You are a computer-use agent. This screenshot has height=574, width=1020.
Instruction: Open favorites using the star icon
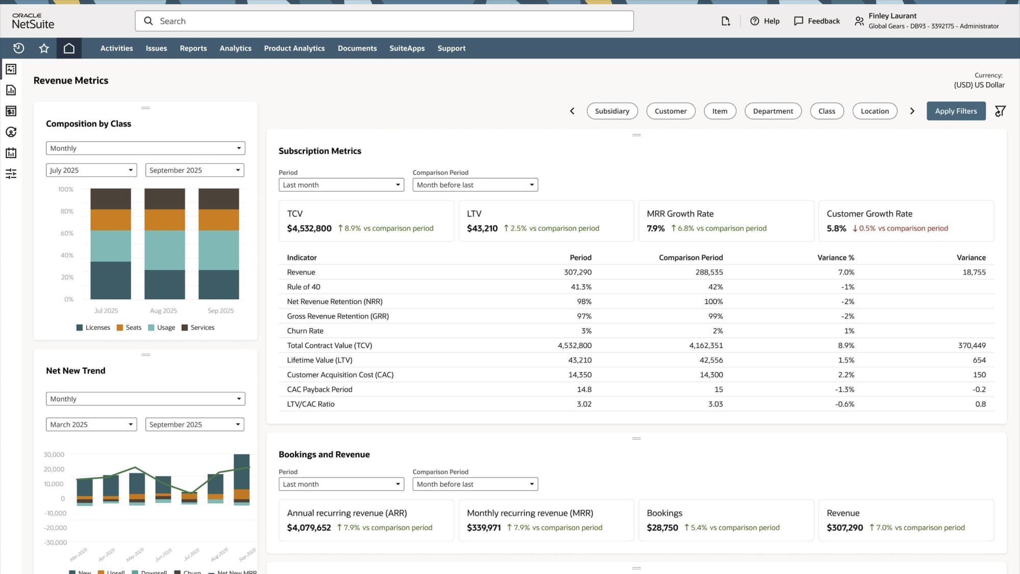(44, 48)
